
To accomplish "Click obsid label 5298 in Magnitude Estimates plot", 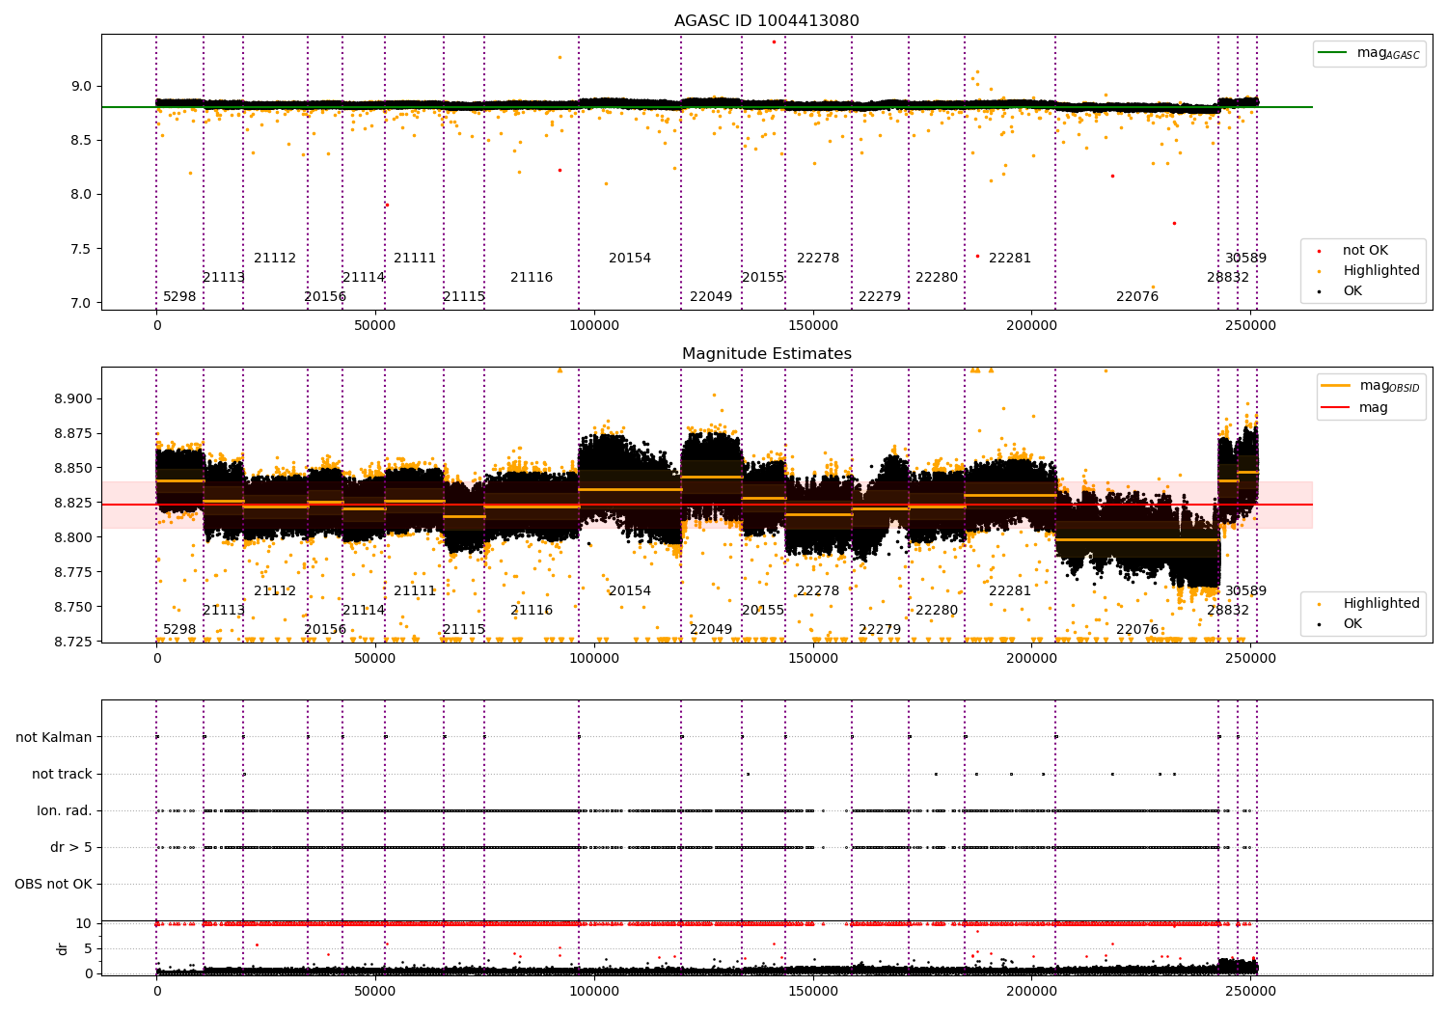I will click(179, 630).
